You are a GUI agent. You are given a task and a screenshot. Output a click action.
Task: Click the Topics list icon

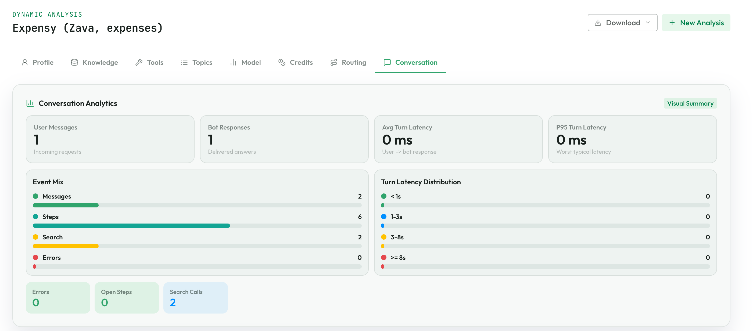click(184, 62)
